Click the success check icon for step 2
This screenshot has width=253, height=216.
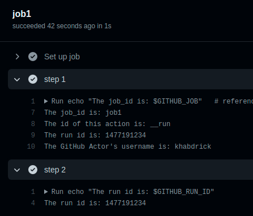(x=33, y=170)
